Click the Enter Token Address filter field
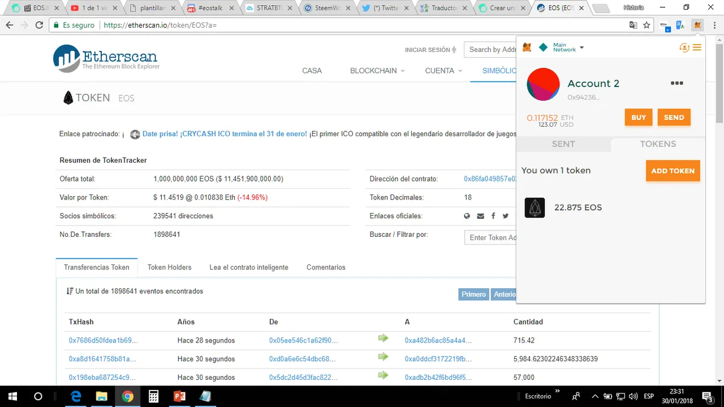Screen dimensions: 724x407 tap(490, 237)
